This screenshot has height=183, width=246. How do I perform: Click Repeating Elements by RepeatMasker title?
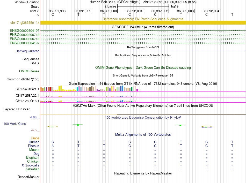(x=143, y=173)
